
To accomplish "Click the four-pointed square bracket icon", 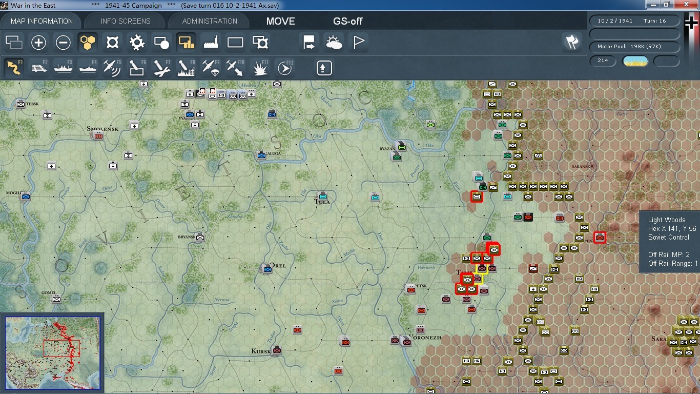I will click(x=112, y=43).
